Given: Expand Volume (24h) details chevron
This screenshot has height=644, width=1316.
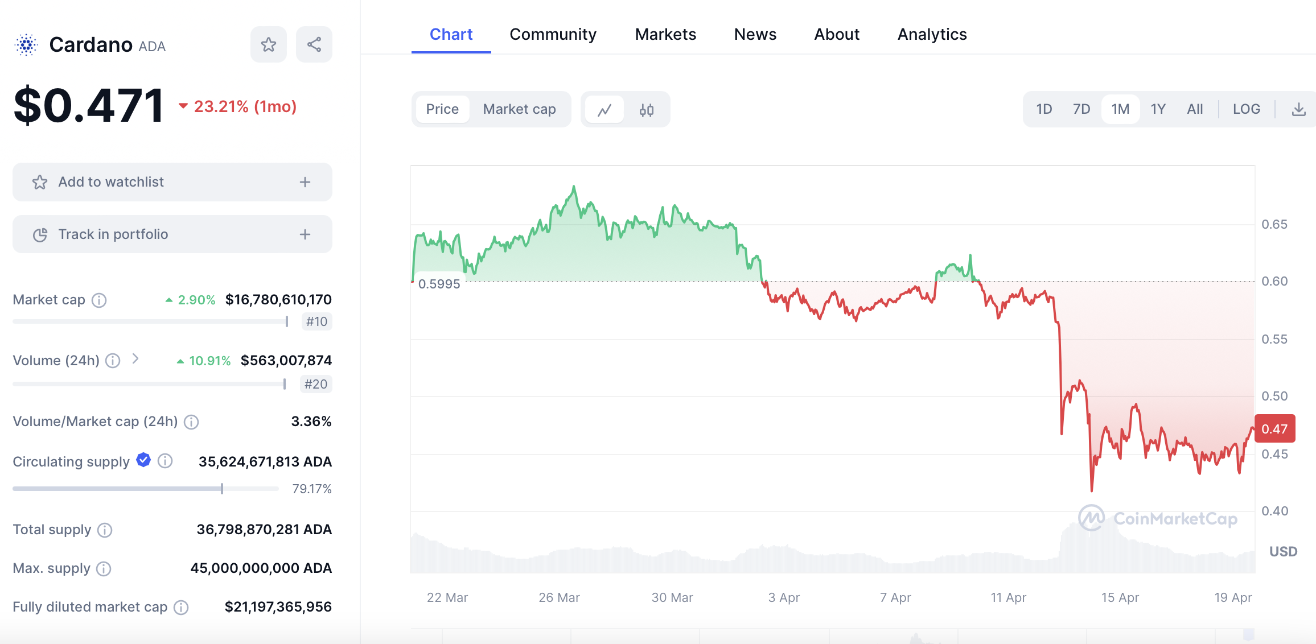Looking at the screenshot, I should [x=135, y=359].
